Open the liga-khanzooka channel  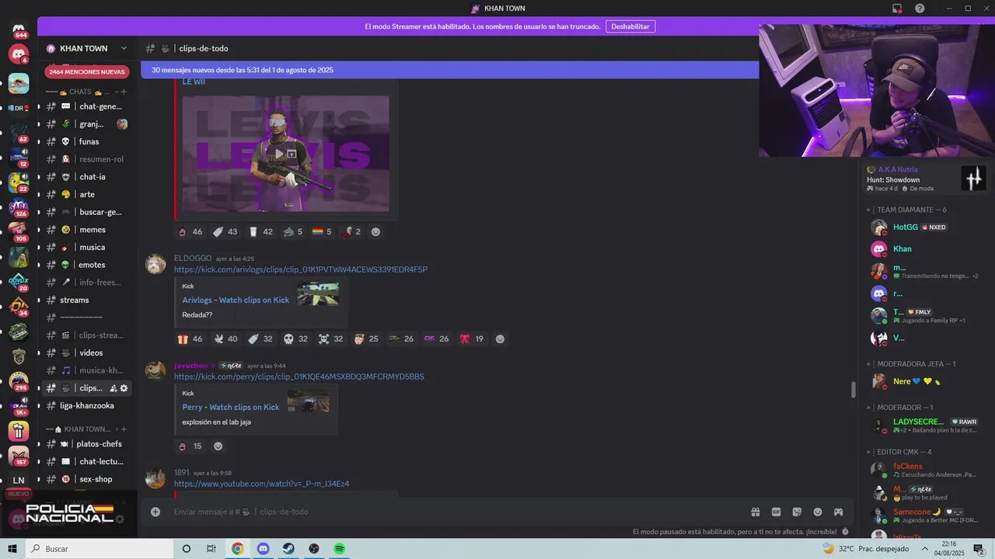coord(86,405)
